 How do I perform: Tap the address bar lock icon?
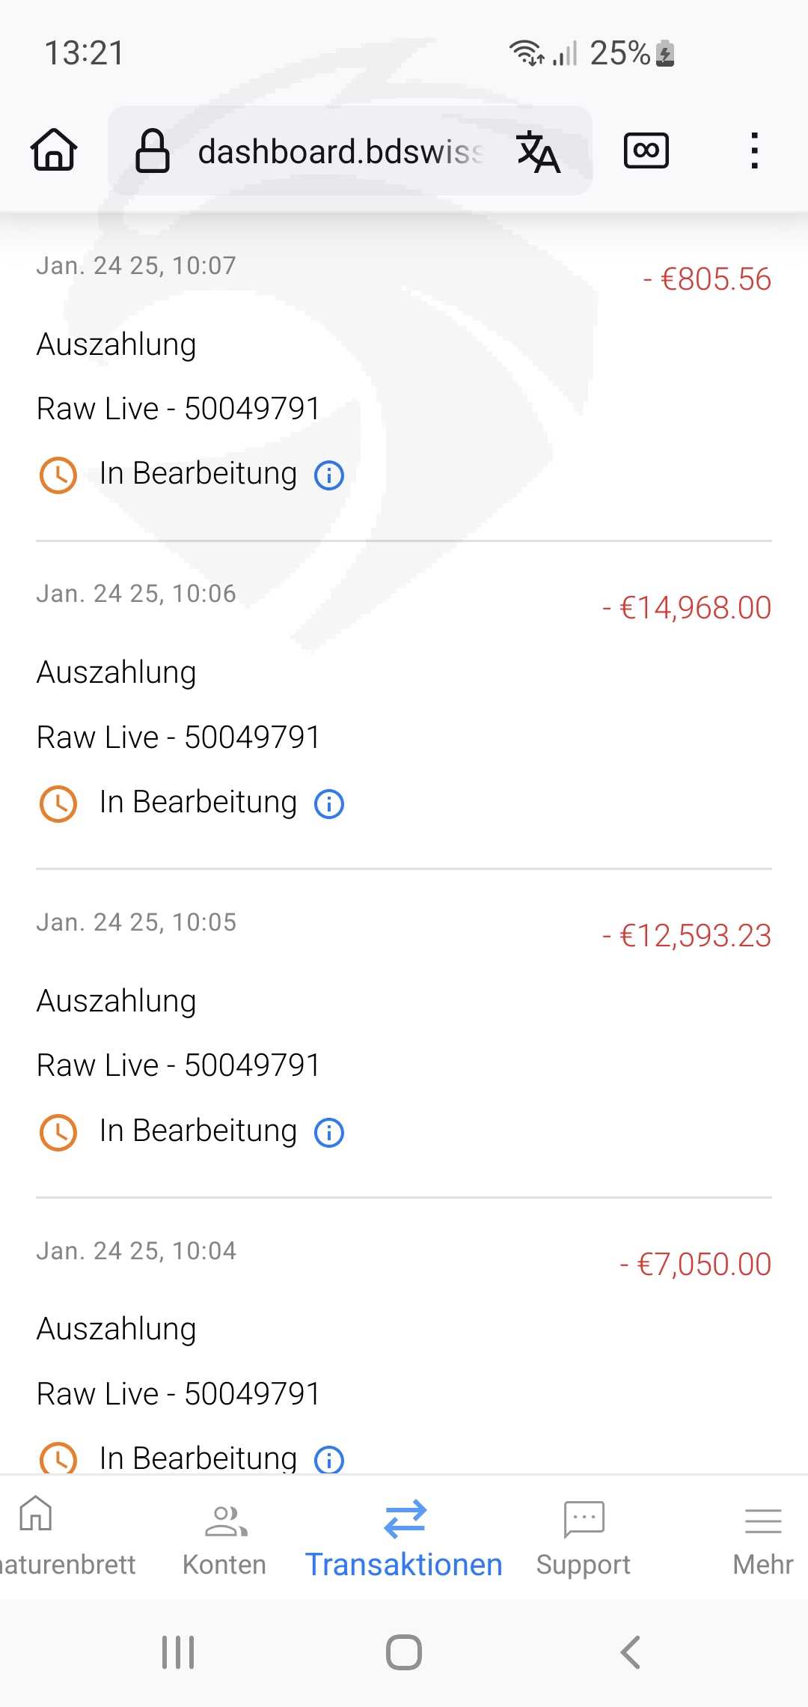(x=153, y=150)
